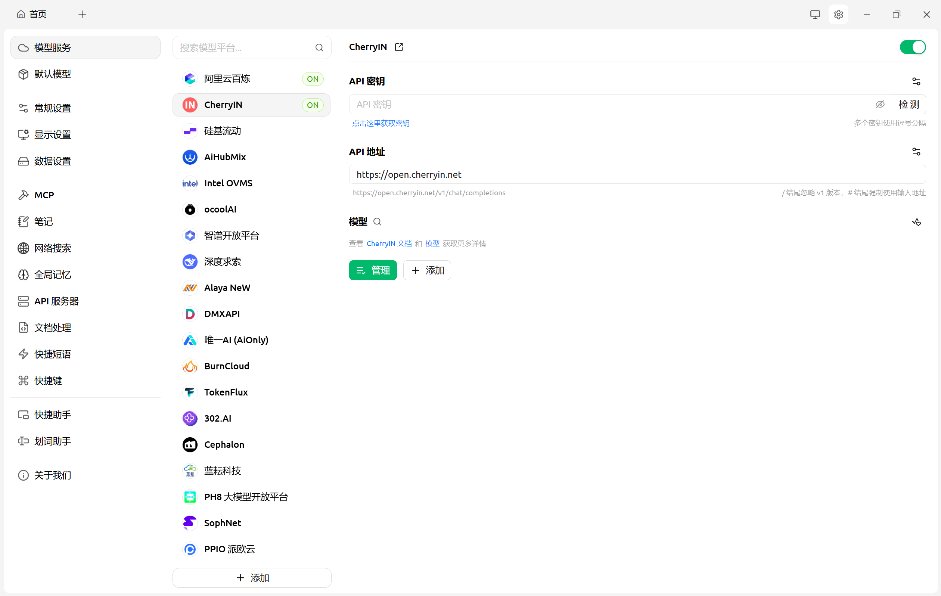Click 添加 button below provider list
This screenshot has height=596, width=941.
tap(252, 578)
